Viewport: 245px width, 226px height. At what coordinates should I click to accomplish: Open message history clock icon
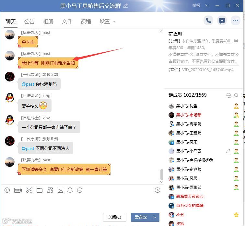157,190
